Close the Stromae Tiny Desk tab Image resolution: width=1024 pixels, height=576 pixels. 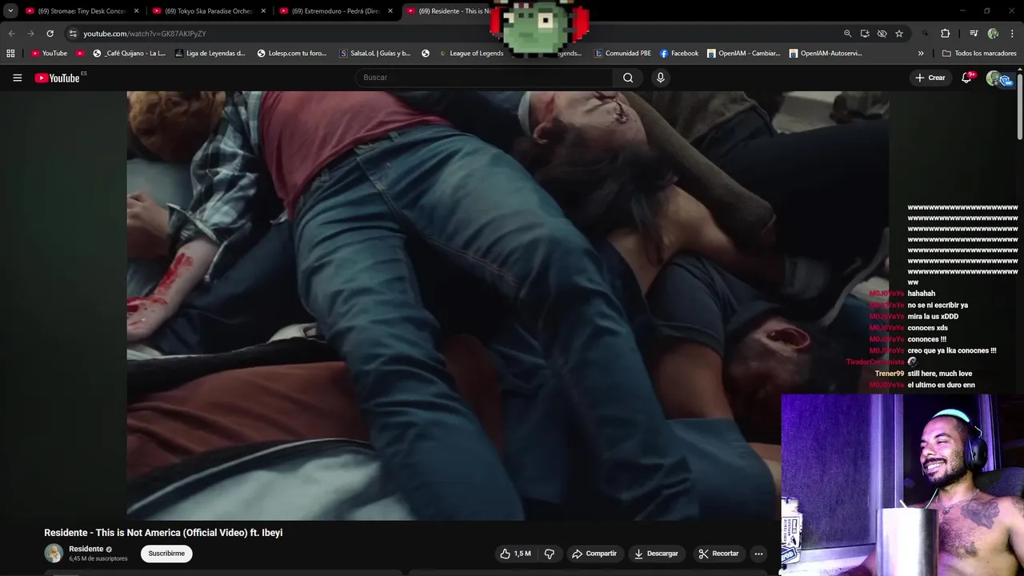click(136, 11)
